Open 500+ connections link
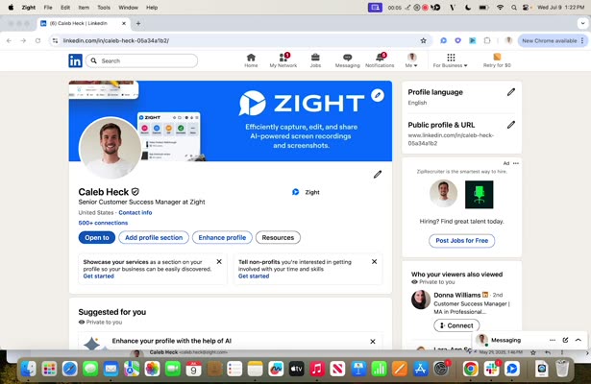591x384 pixels. 103,223
